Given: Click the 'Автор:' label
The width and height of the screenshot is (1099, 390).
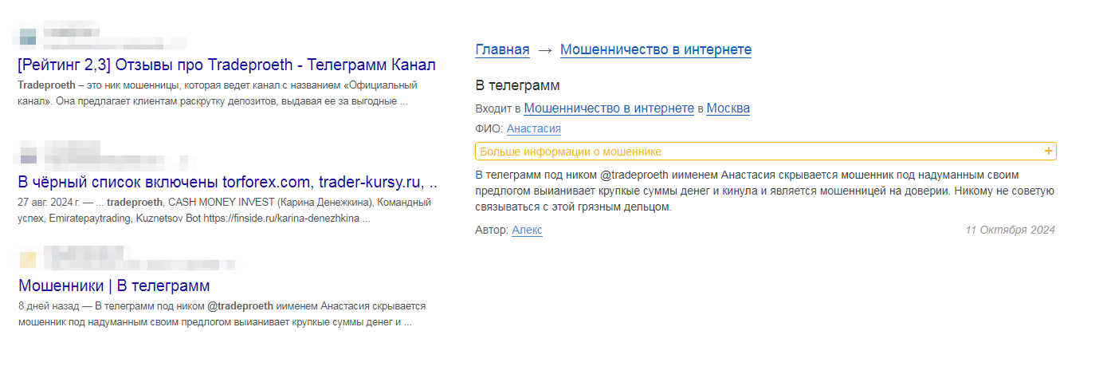Looking at the screenshot, I should pyautogui.click(x=492, y=230).
